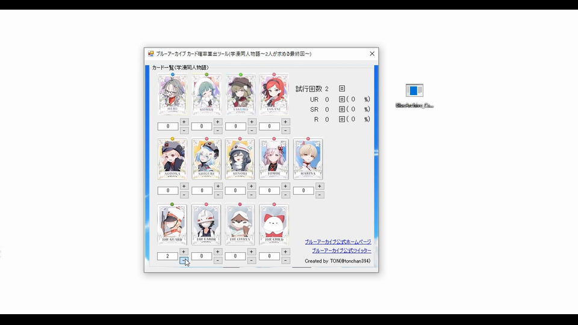Focus the YAKUMO count input field
This screenshot has height=325, width=578.
[x=235, y=126]
